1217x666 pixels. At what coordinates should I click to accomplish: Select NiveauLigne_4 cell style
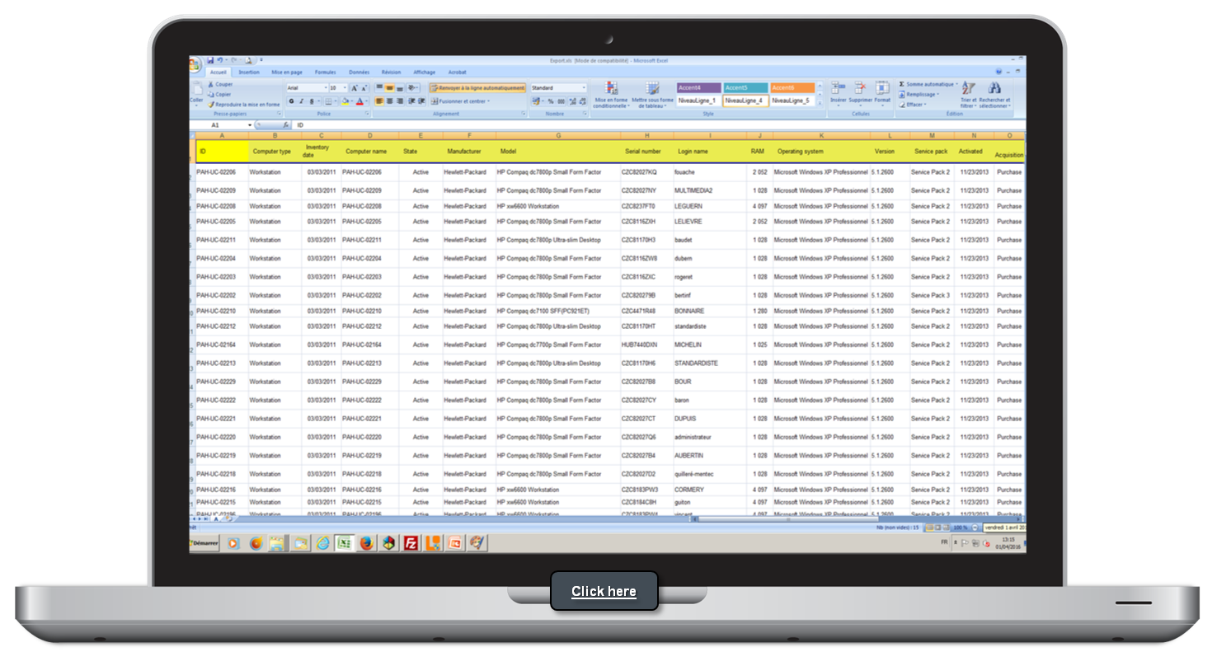tap(746, 101)
